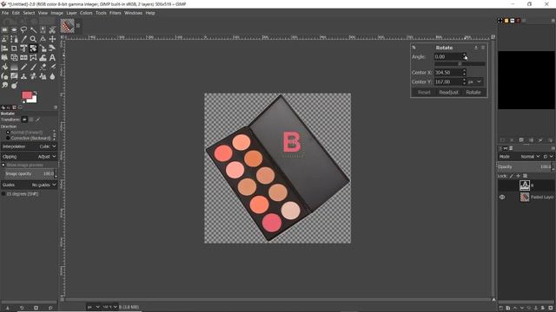The image size is (556, 312).
Task: Open the Select menu
Action: pyautogui.click(x=29, y=13)
